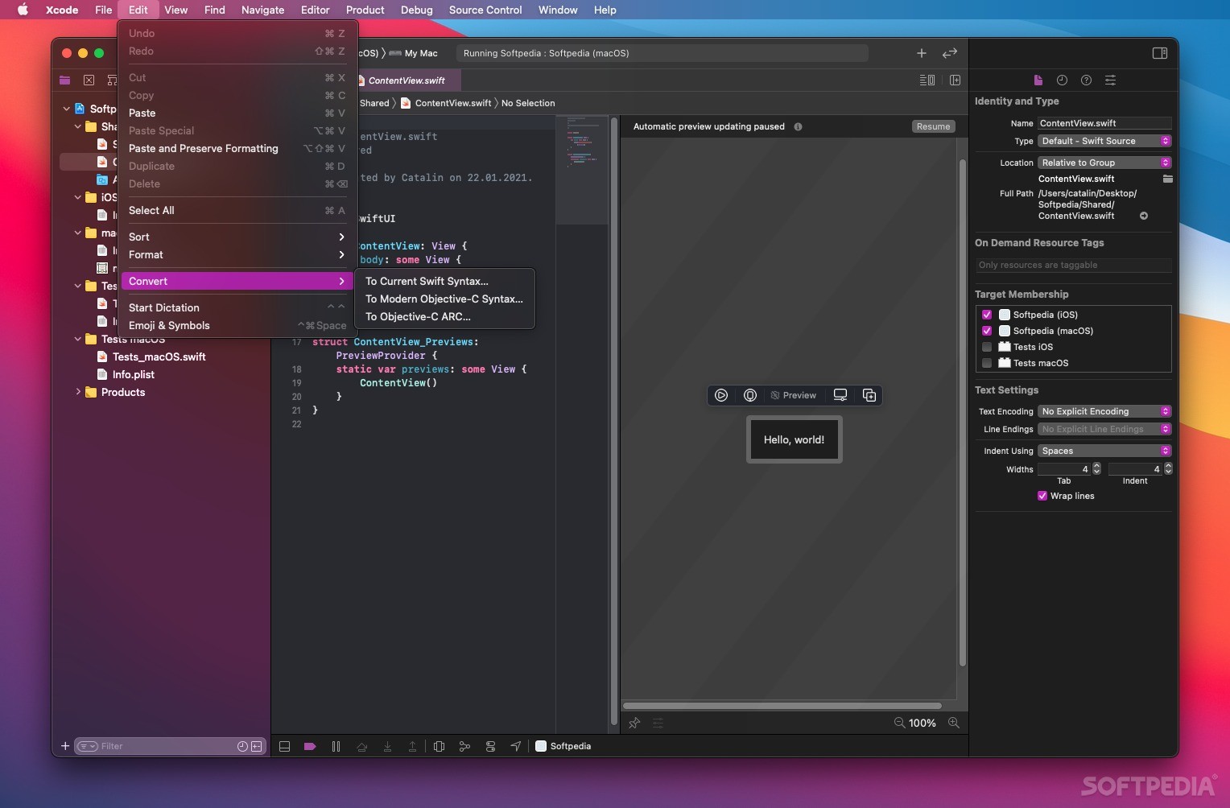1230x808 pixels.
Task: Open Type Default - Swift Source dropdown
Action: 1104,141
